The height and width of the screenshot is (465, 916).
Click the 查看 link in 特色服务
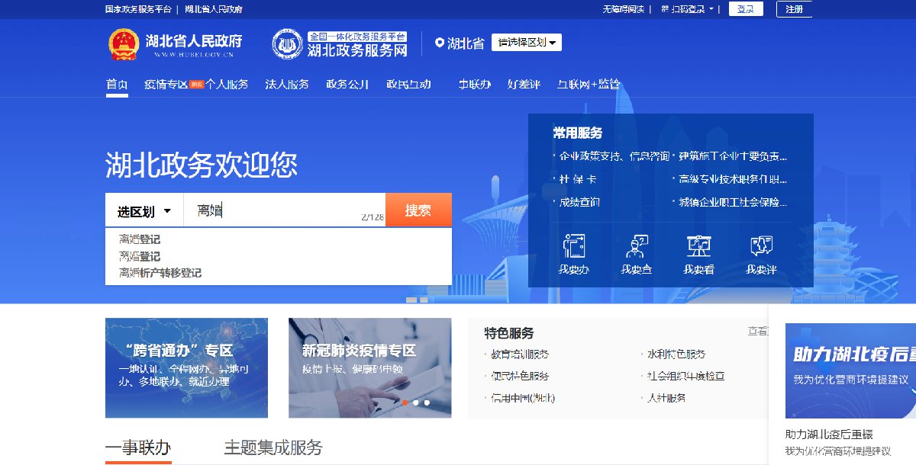[758, 331]
